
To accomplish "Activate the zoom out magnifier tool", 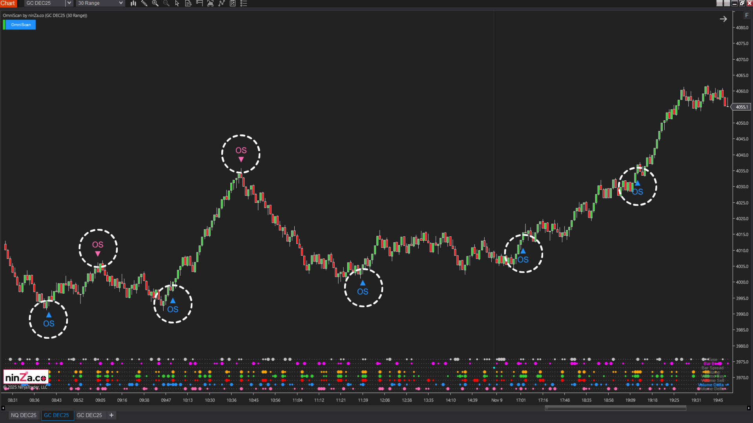I will tap(166, 3).
